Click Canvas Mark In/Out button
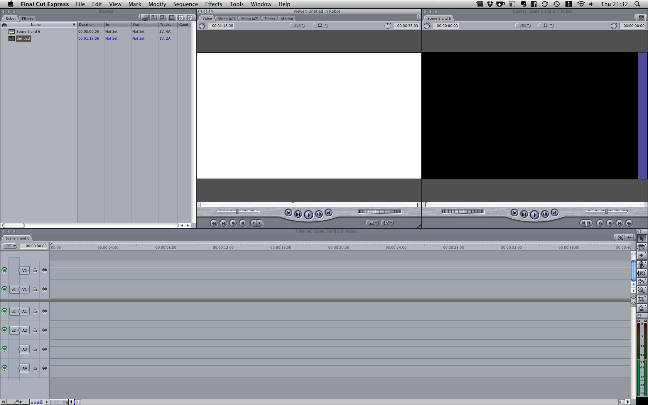 click(x=586, y=223)
